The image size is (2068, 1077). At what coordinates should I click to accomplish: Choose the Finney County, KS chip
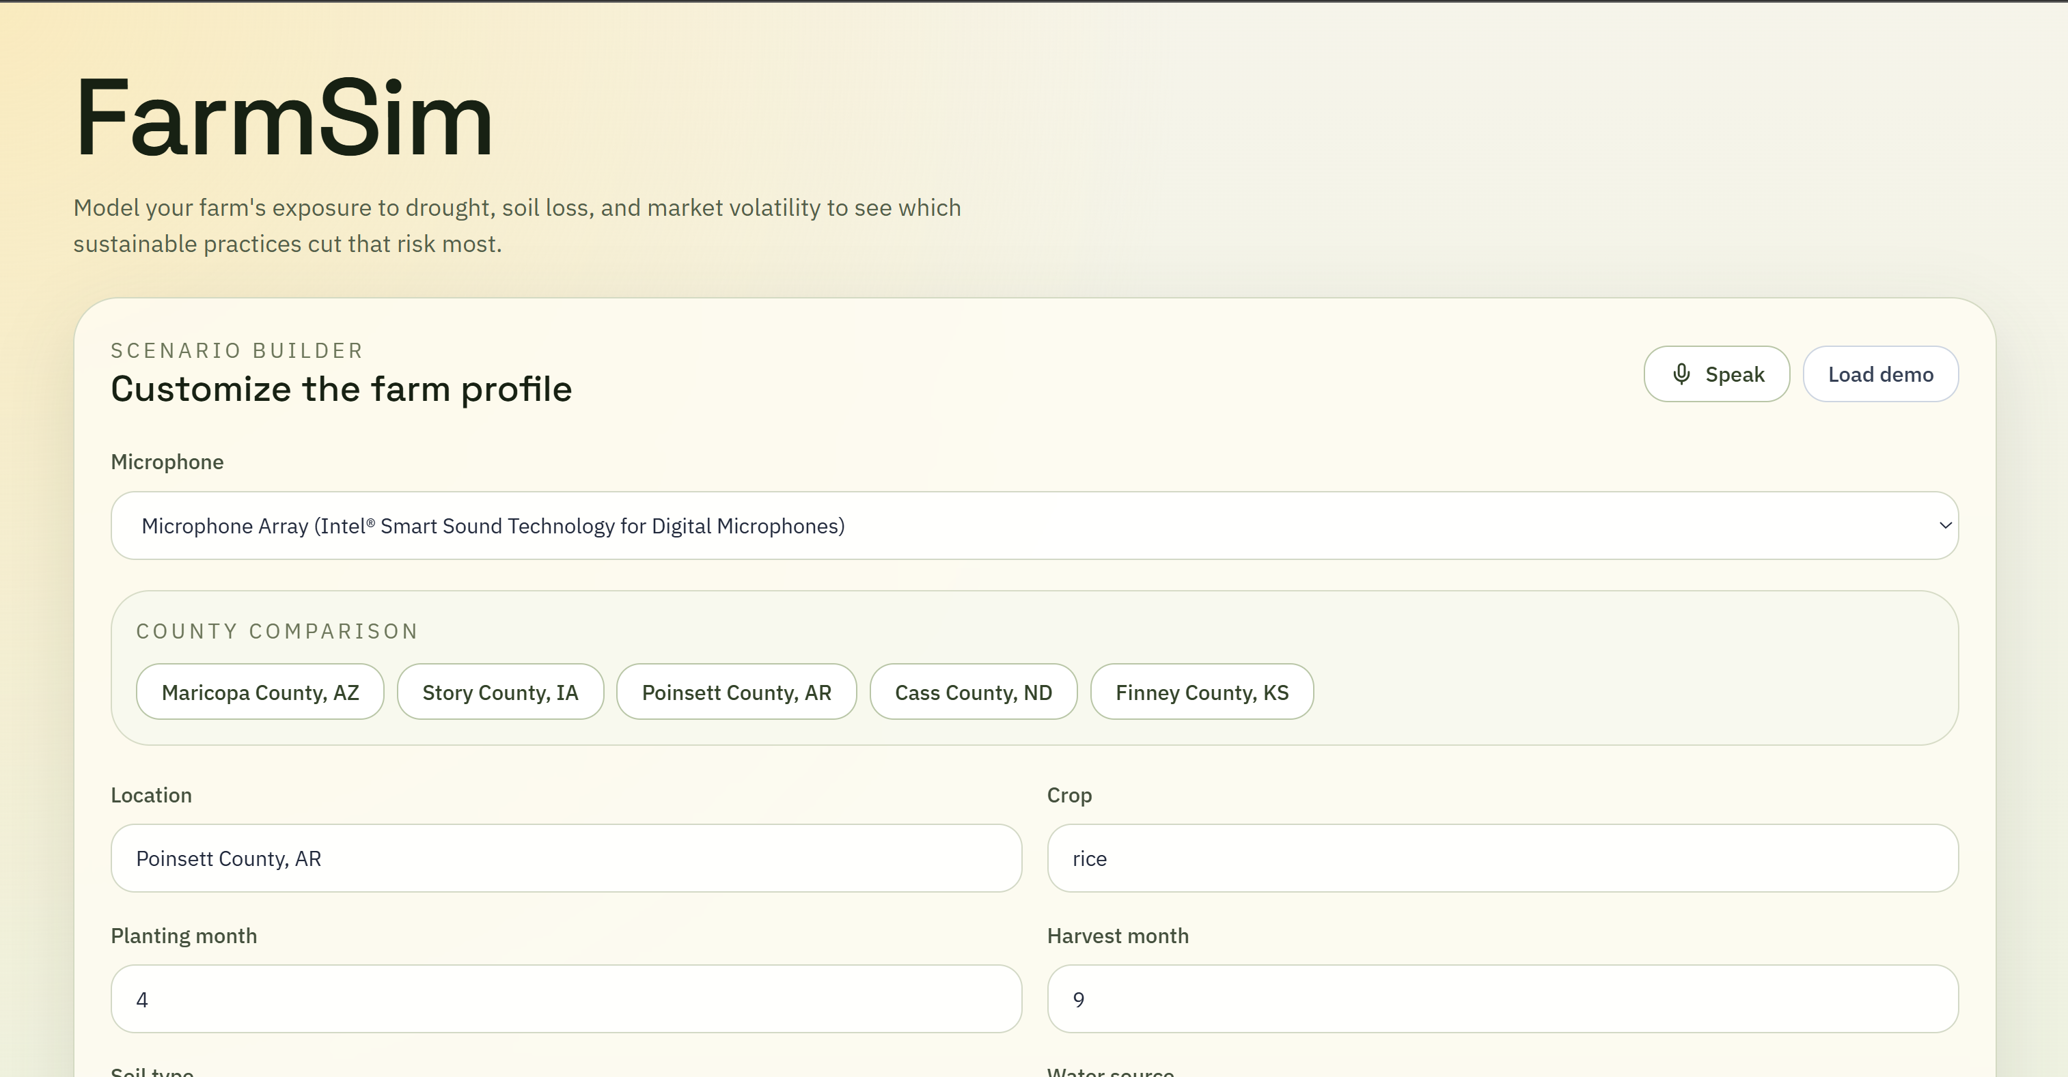click(x=1202, y=692)
